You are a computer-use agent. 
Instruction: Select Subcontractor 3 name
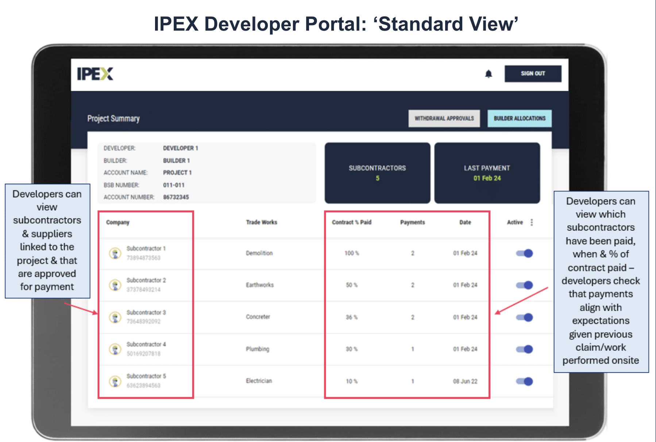point(146,312)
